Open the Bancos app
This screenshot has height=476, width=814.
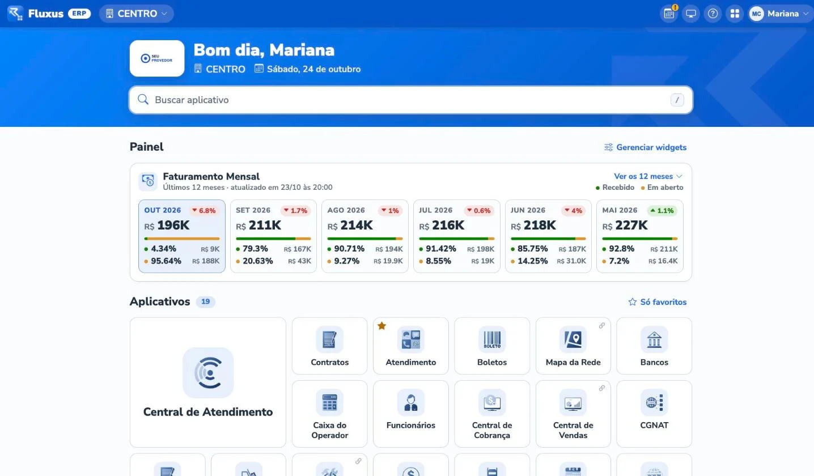pyautogui.click(x=654, y=346)
